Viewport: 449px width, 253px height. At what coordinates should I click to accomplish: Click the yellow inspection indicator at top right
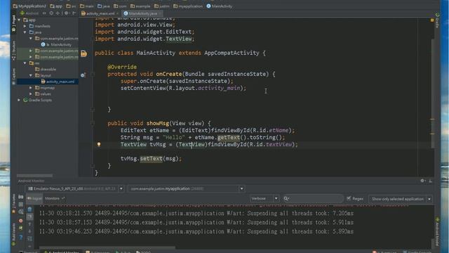[432, 20]
